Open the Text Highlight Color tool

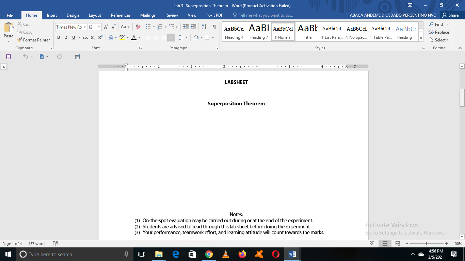pos(123,37)
